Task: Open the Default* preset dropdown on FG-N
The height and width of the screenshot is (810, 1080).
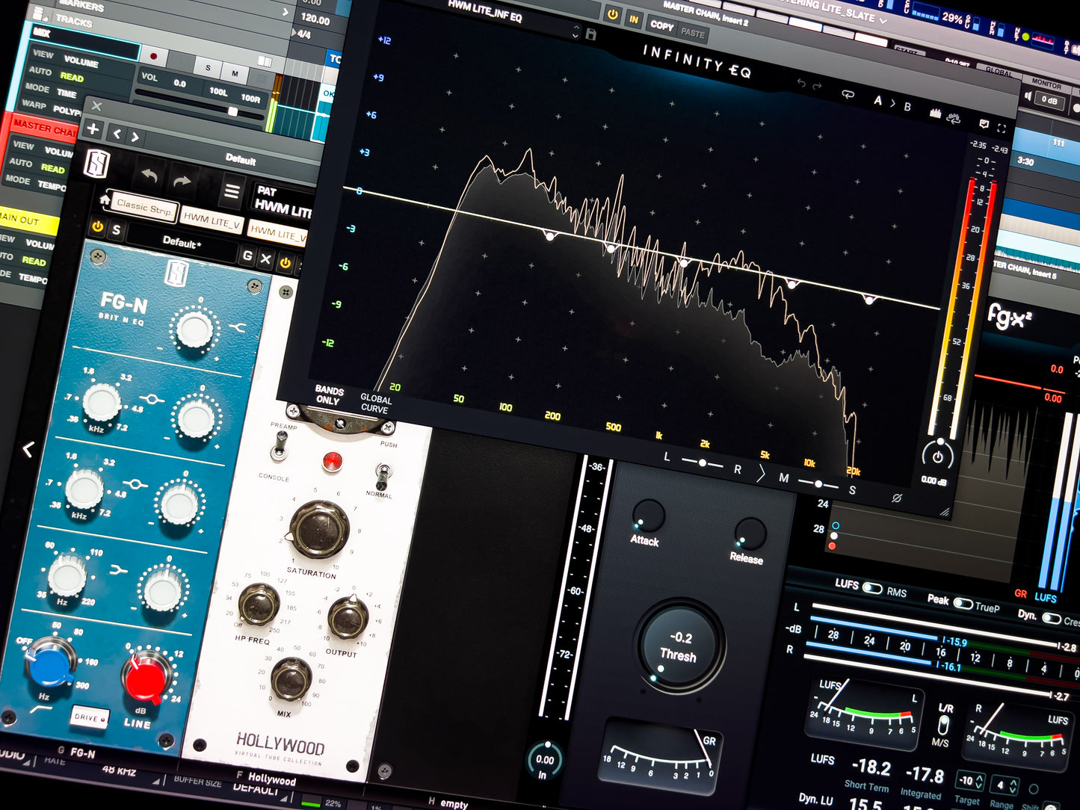Action: pos(182,242)
